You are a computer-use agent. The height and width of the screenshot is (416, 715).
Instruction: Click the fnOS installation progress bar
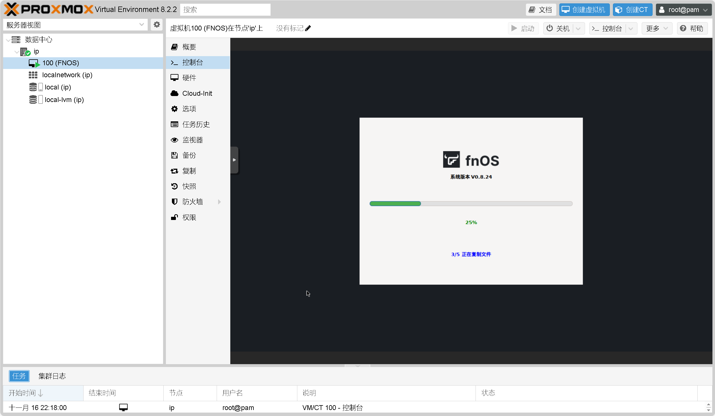pyautogui.click(x=471, y=203)
